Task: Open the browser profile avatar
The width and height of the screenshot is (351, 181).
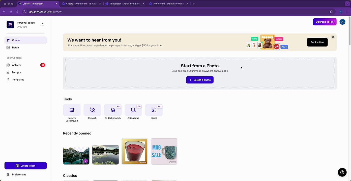Action: click(x=340, y=12)
